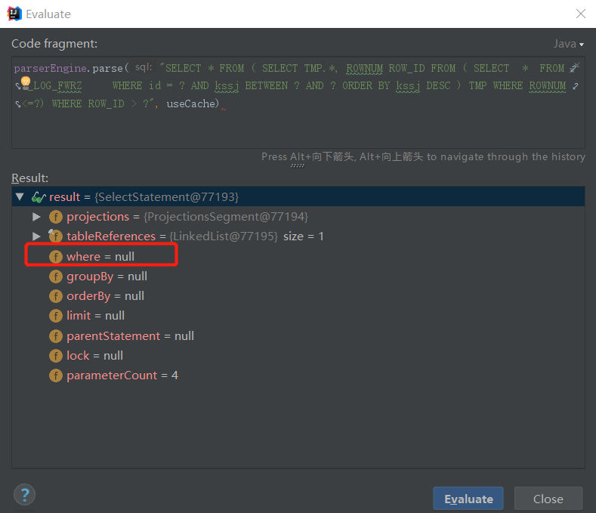Select the 'where = null' row
This screenshot has width=596, height=513.
pos(298,256)
